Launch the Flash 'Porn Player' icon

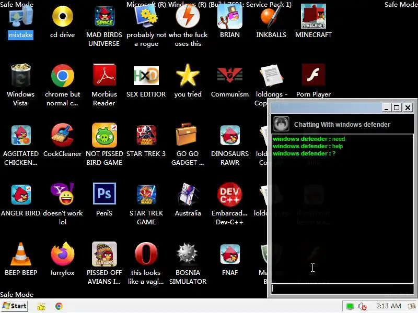click(x=313, y=75)
